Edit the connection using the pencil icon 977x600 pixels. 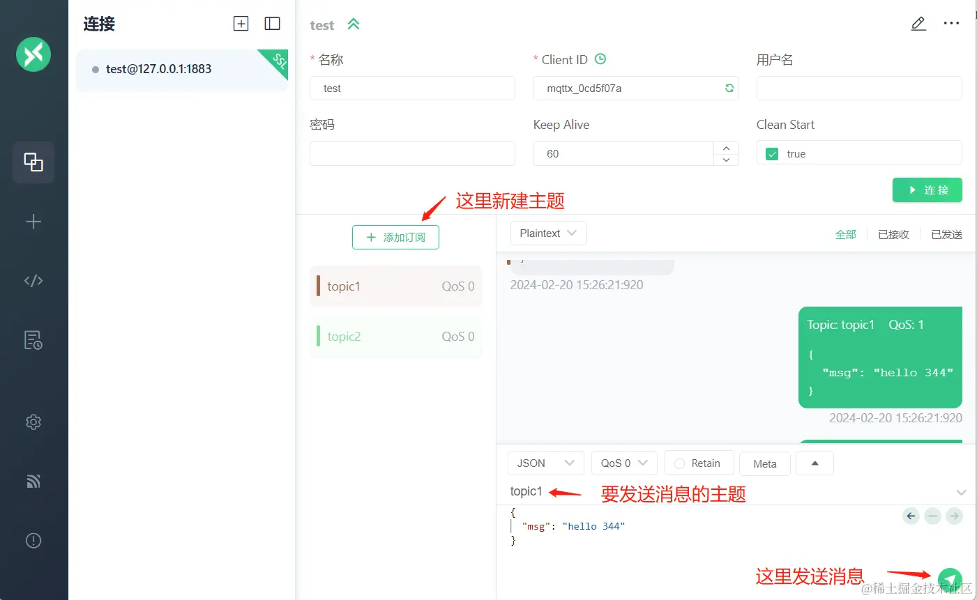(x=918, y=23)
